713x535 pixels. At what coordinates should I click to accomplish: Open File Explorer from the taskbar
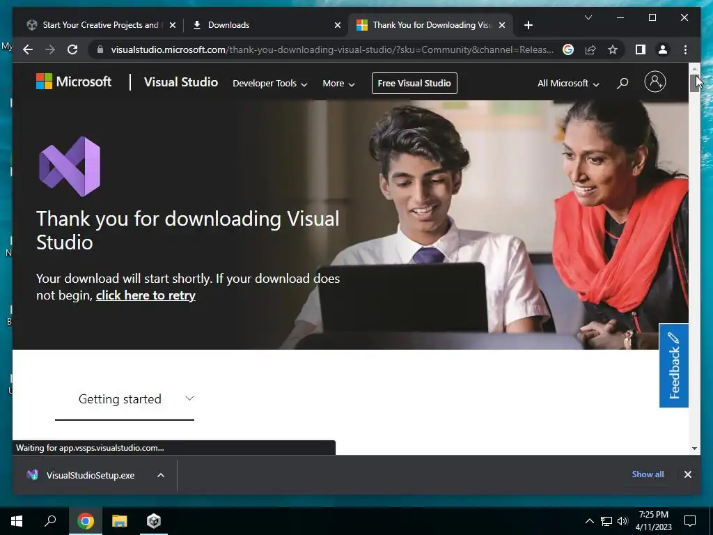[x=120, y=521]
